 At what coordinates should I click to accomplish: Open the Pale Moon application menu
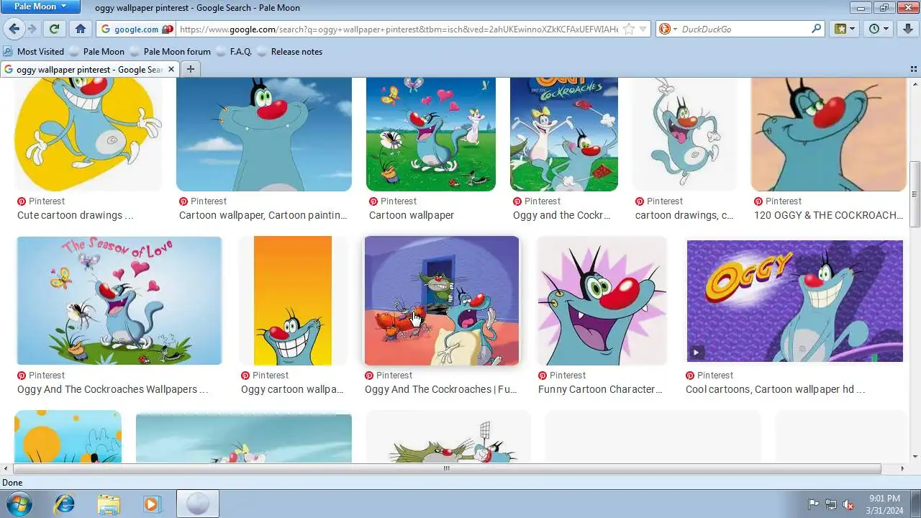[40, 6]
